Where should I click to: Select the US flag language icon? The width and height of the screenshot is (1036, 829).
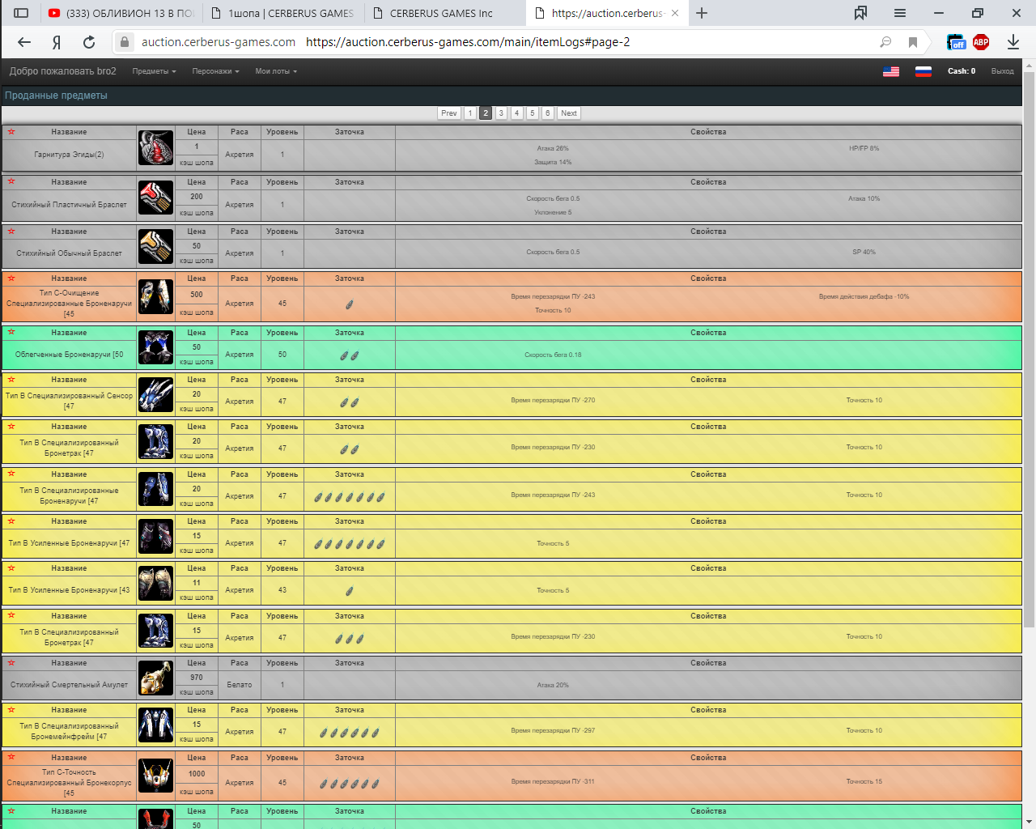pyautogui.click(x=891, y=71)
